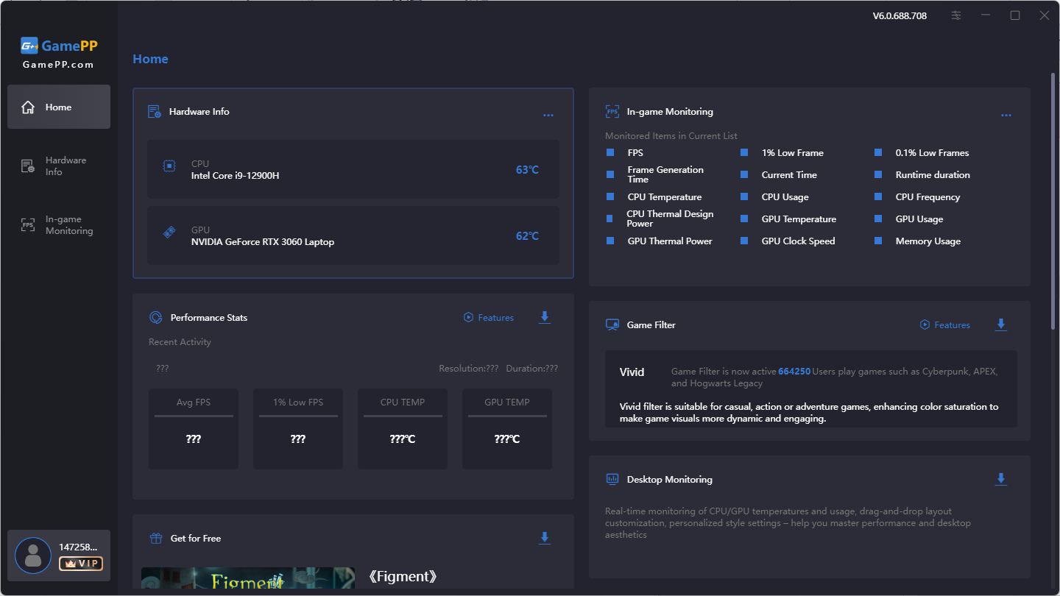This screenshot has height=596, width=1060.
Task: Toggle the Runtime duration item
Action: click(x=878, y=175)
